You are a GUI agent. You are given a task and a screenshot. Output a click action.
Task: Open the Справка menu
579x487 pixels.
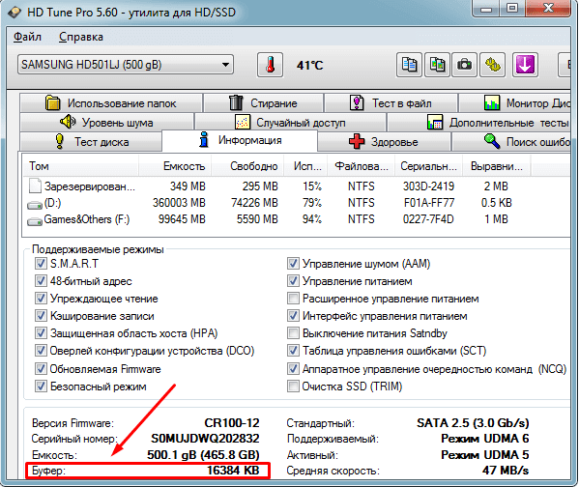[x=81, y=37]
